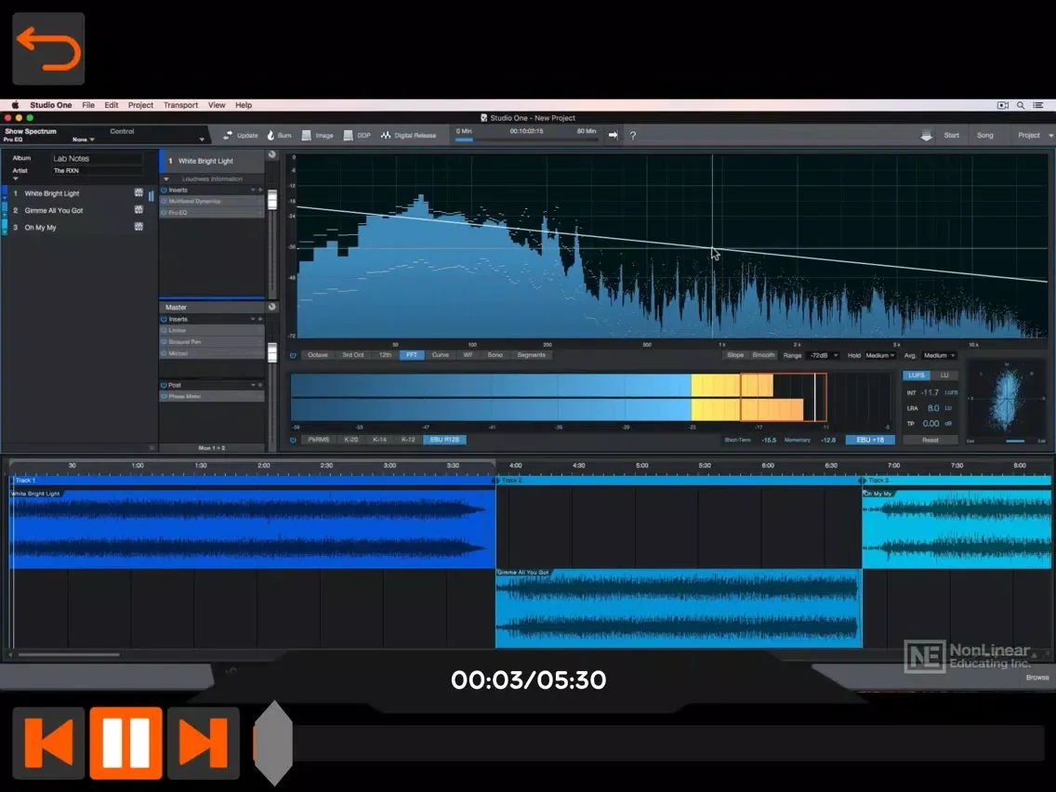Select the 3rd Oct spectrum mode
The width and height of the screenshot is (1056, 792).
pyautogui.click(x=353, y=355)
